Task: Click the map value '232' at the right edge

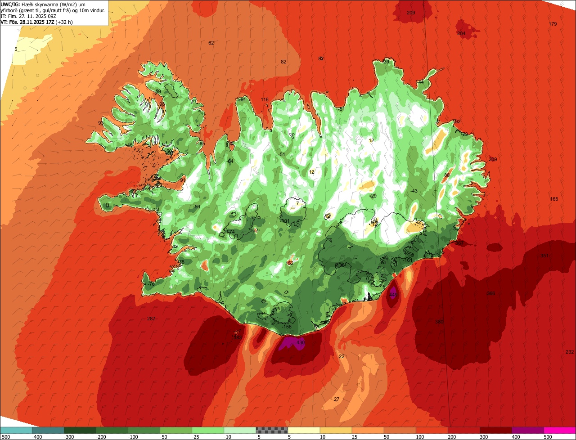Action: point(570,352)
